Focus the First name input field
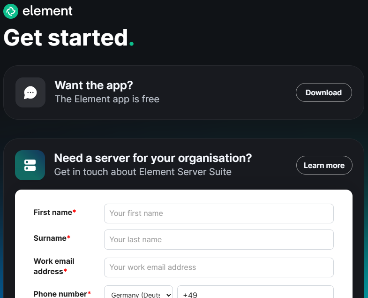The width and height of the screenshot is (368, 298). pos(219,214)
